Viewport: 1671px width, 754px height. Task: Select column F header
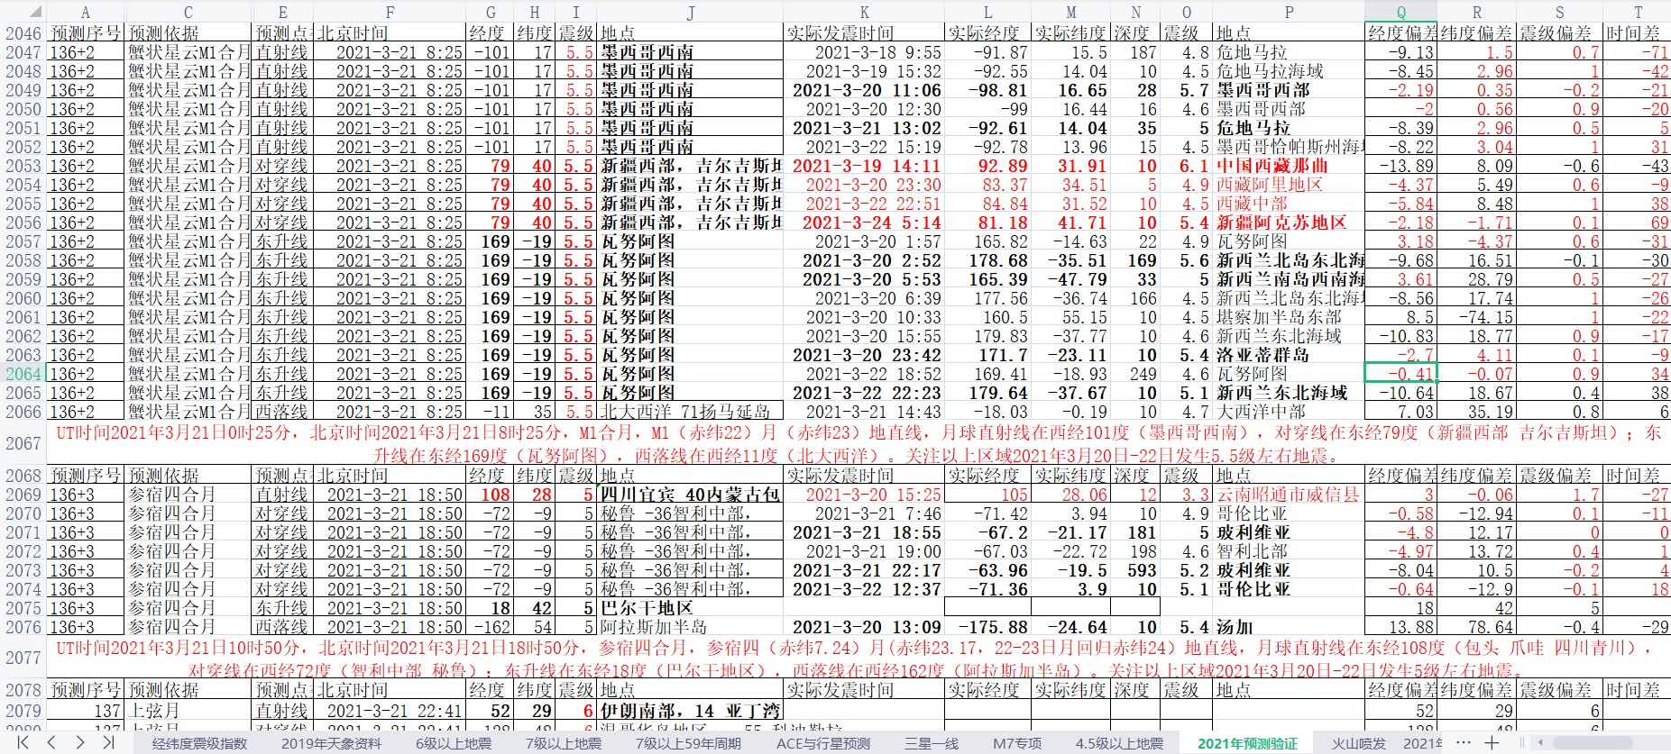390,13
